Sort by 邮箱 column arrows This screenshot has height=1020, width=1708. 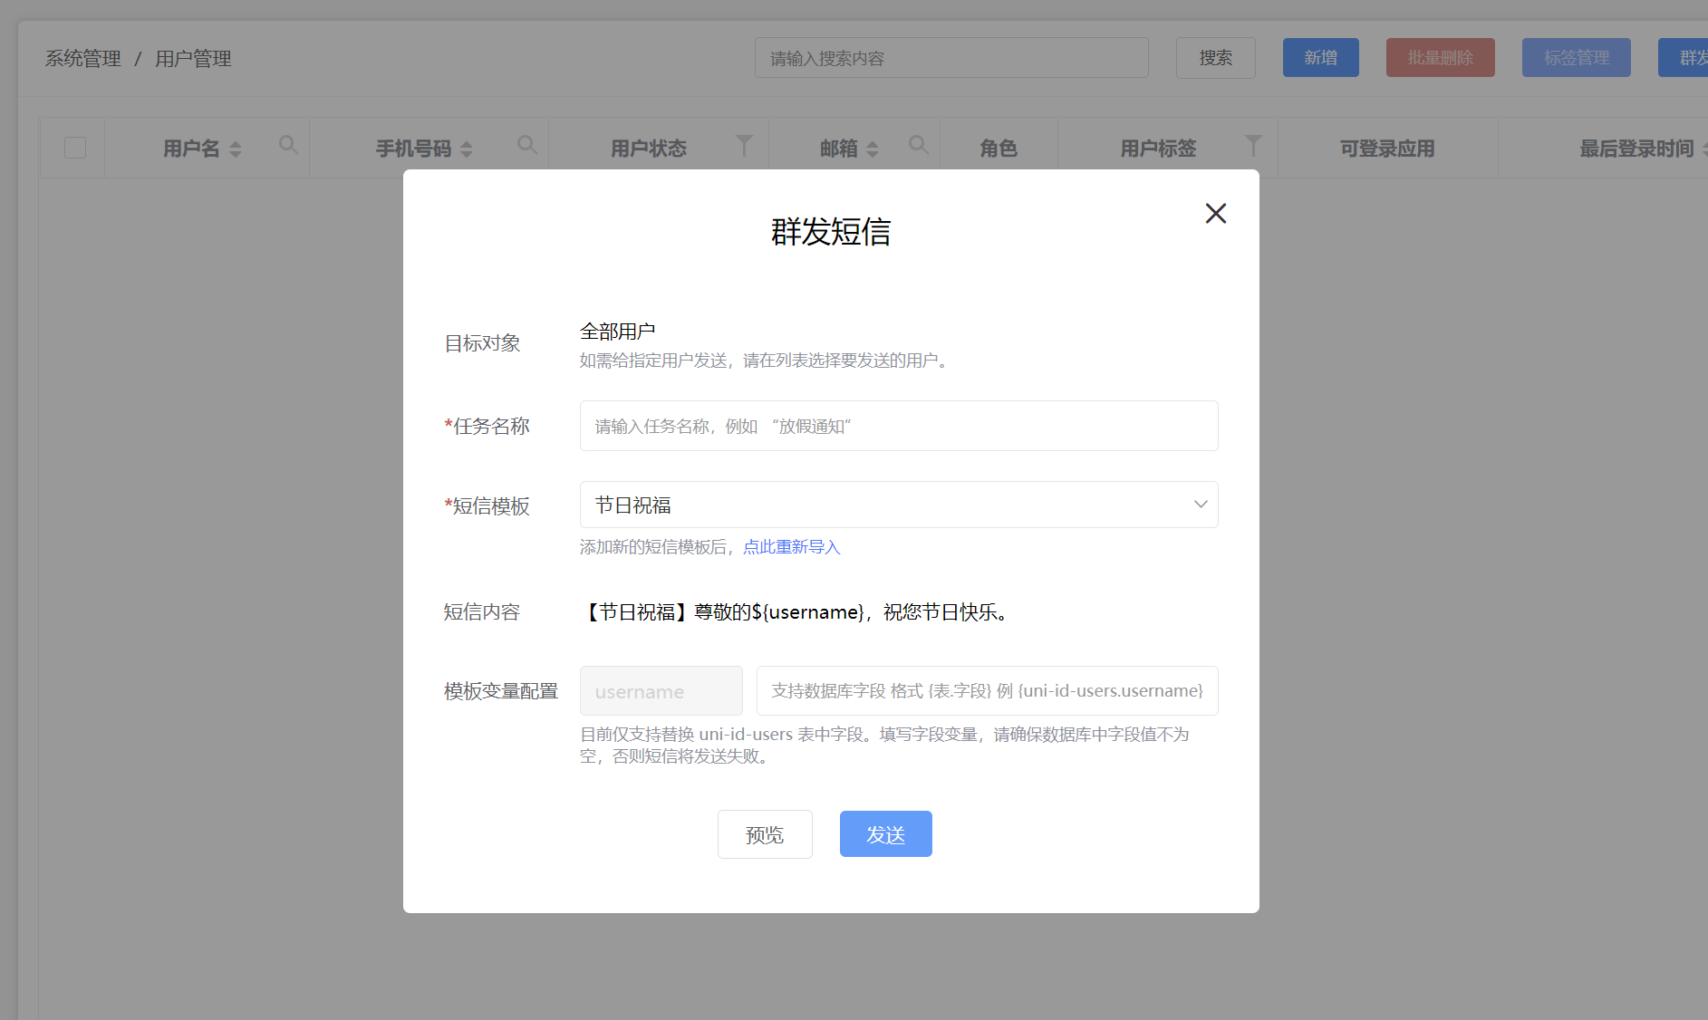coord(873,149)
